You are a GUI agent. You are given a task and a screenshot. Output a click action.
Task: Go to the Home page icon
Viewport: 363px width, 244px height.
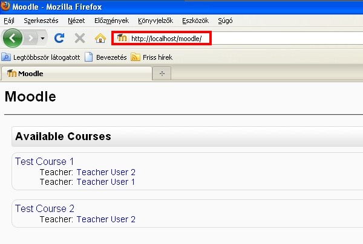pyautogui.click(x=100, y=38)
